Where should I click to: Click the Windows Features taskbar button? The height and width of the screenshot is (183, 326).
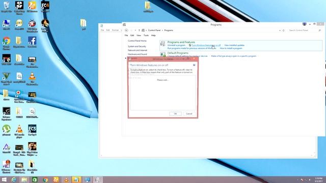click(x=97, y=179)
